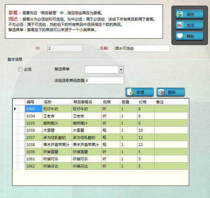Click the add document plus icon

pos(130,92)
